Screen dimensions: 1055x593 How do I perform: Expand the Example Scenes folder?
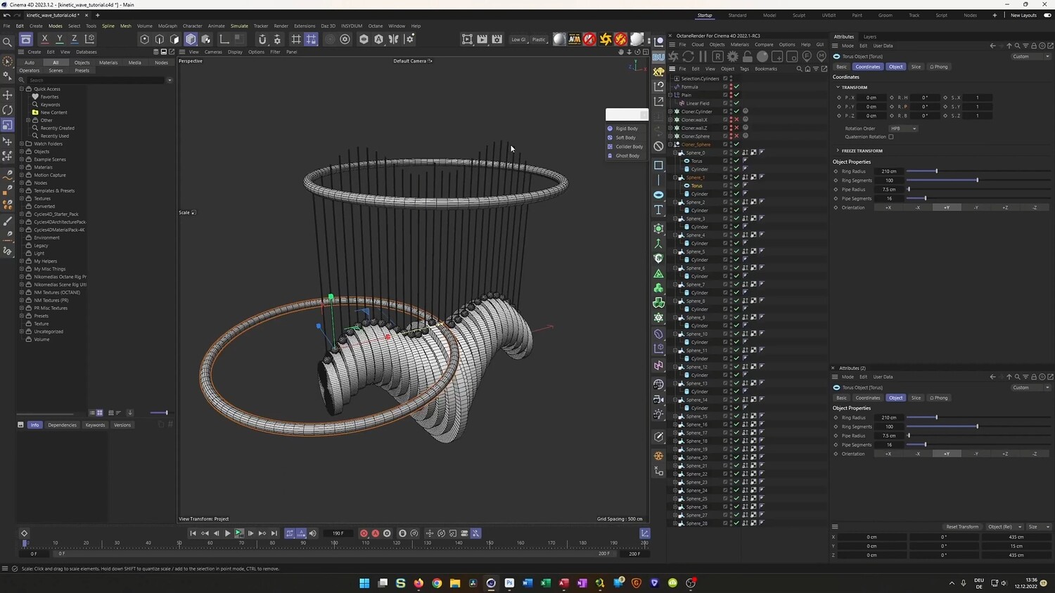click(22, 159)
